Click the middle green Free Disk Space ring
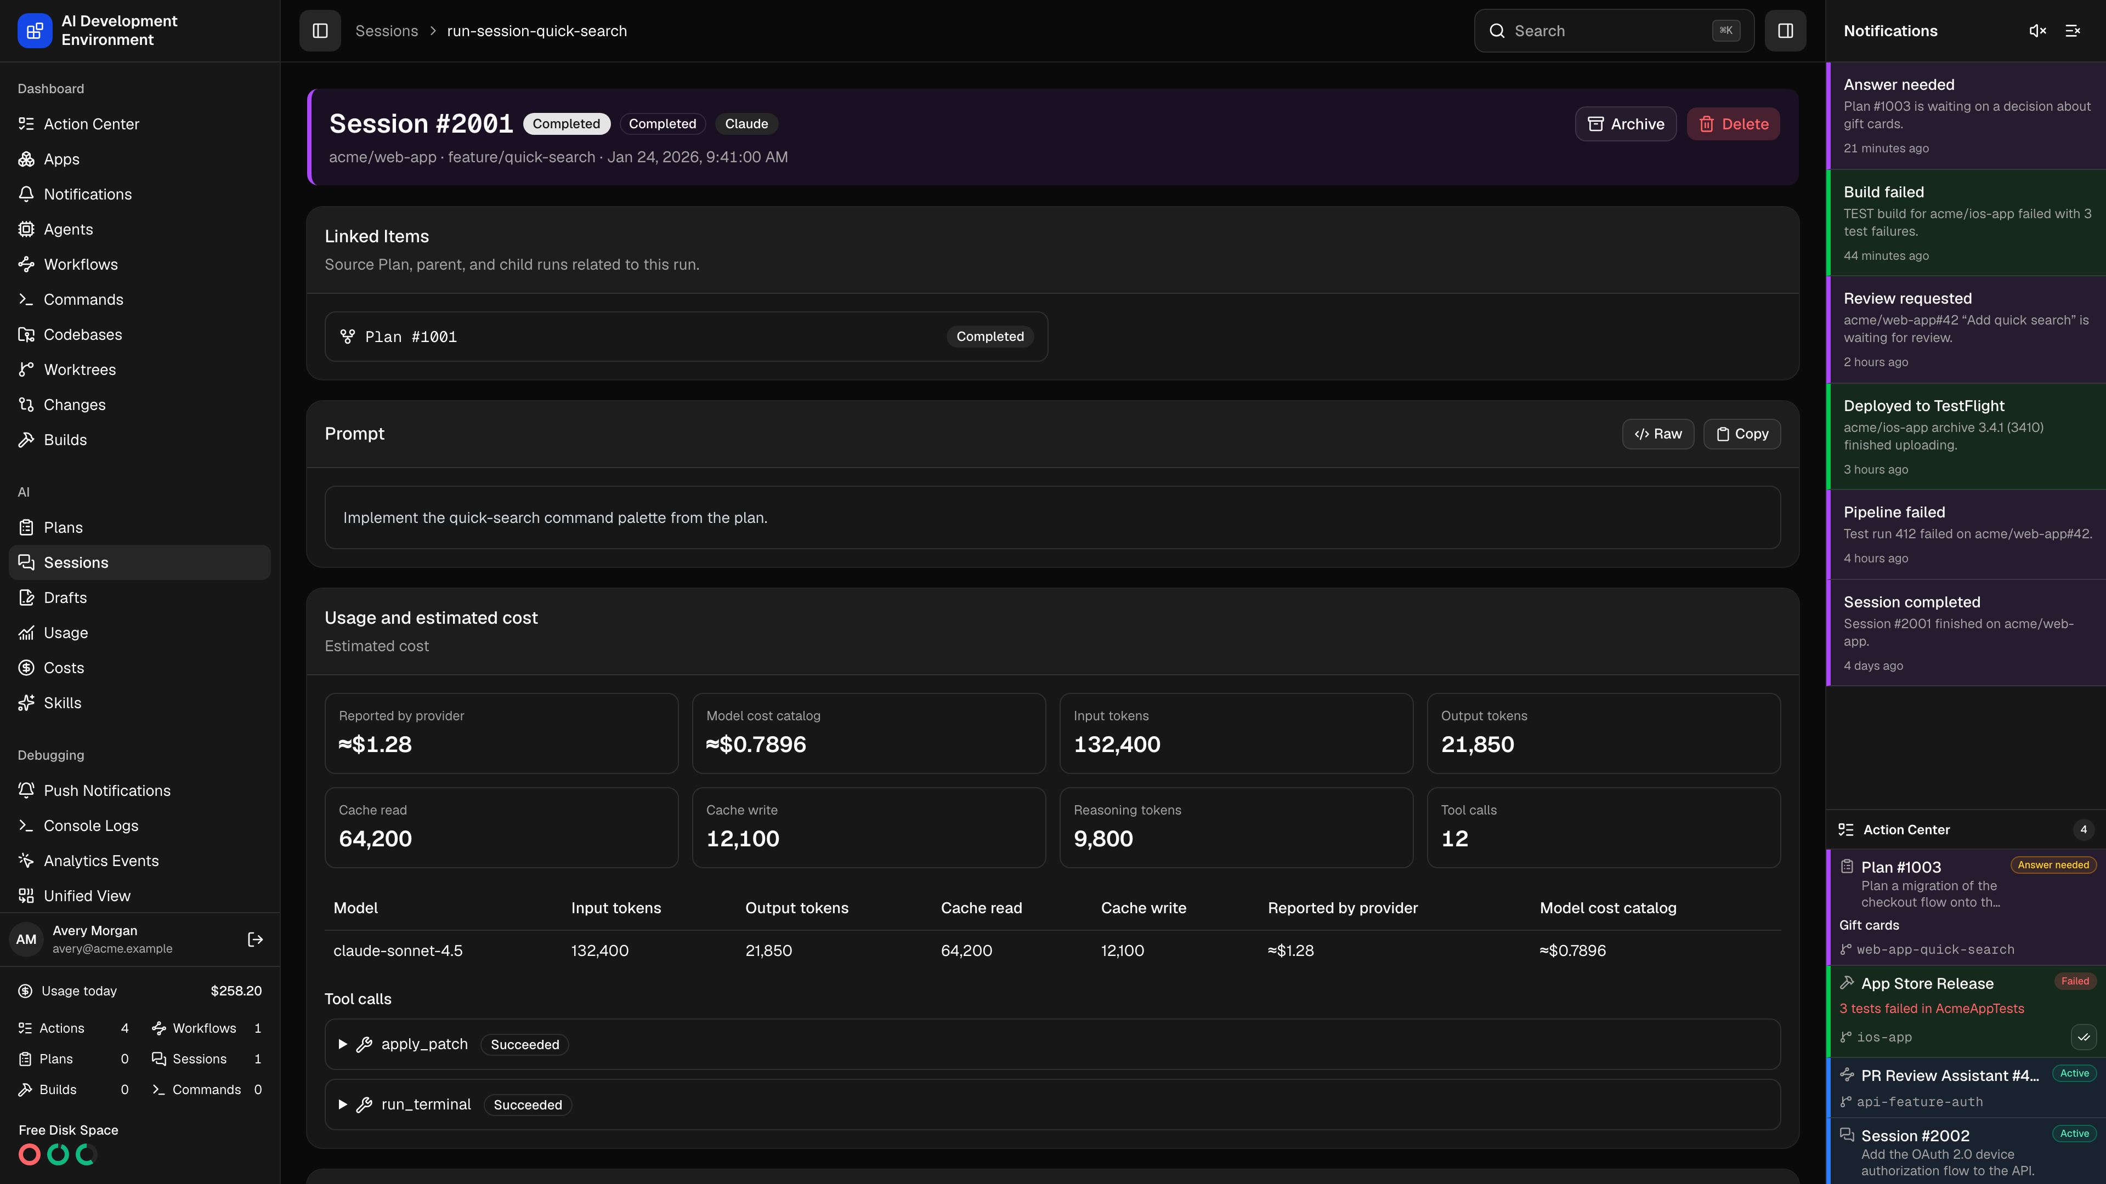This screenshot has width=2106, height=1184. 58,1154
